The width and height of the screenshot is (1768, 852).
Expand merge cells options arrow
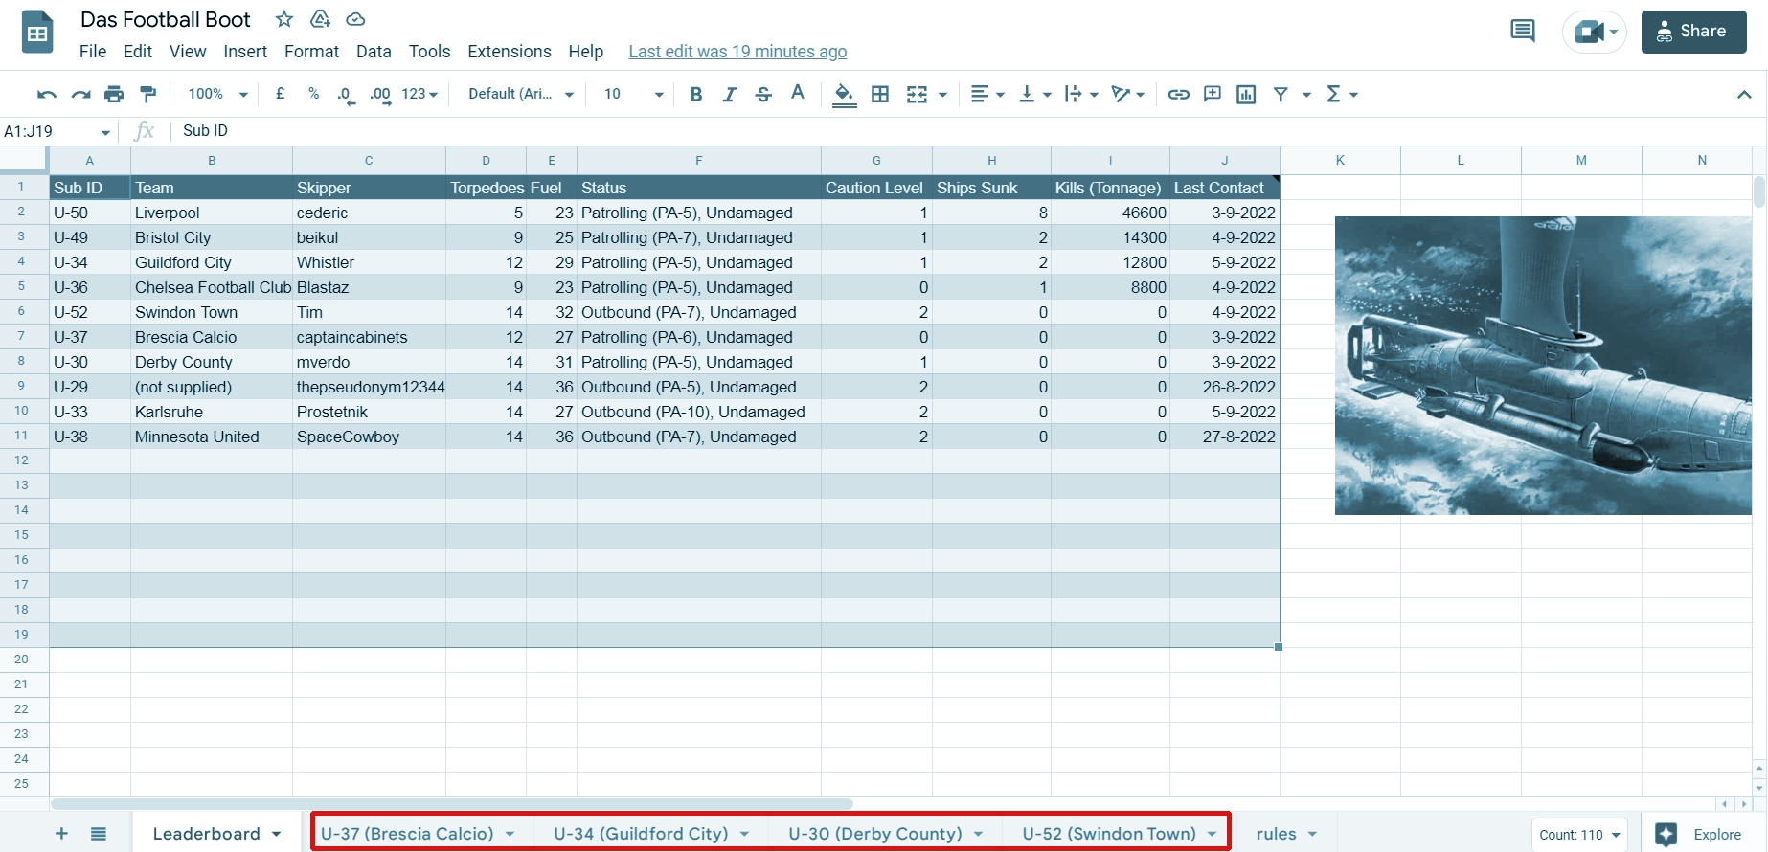(943, 95)
